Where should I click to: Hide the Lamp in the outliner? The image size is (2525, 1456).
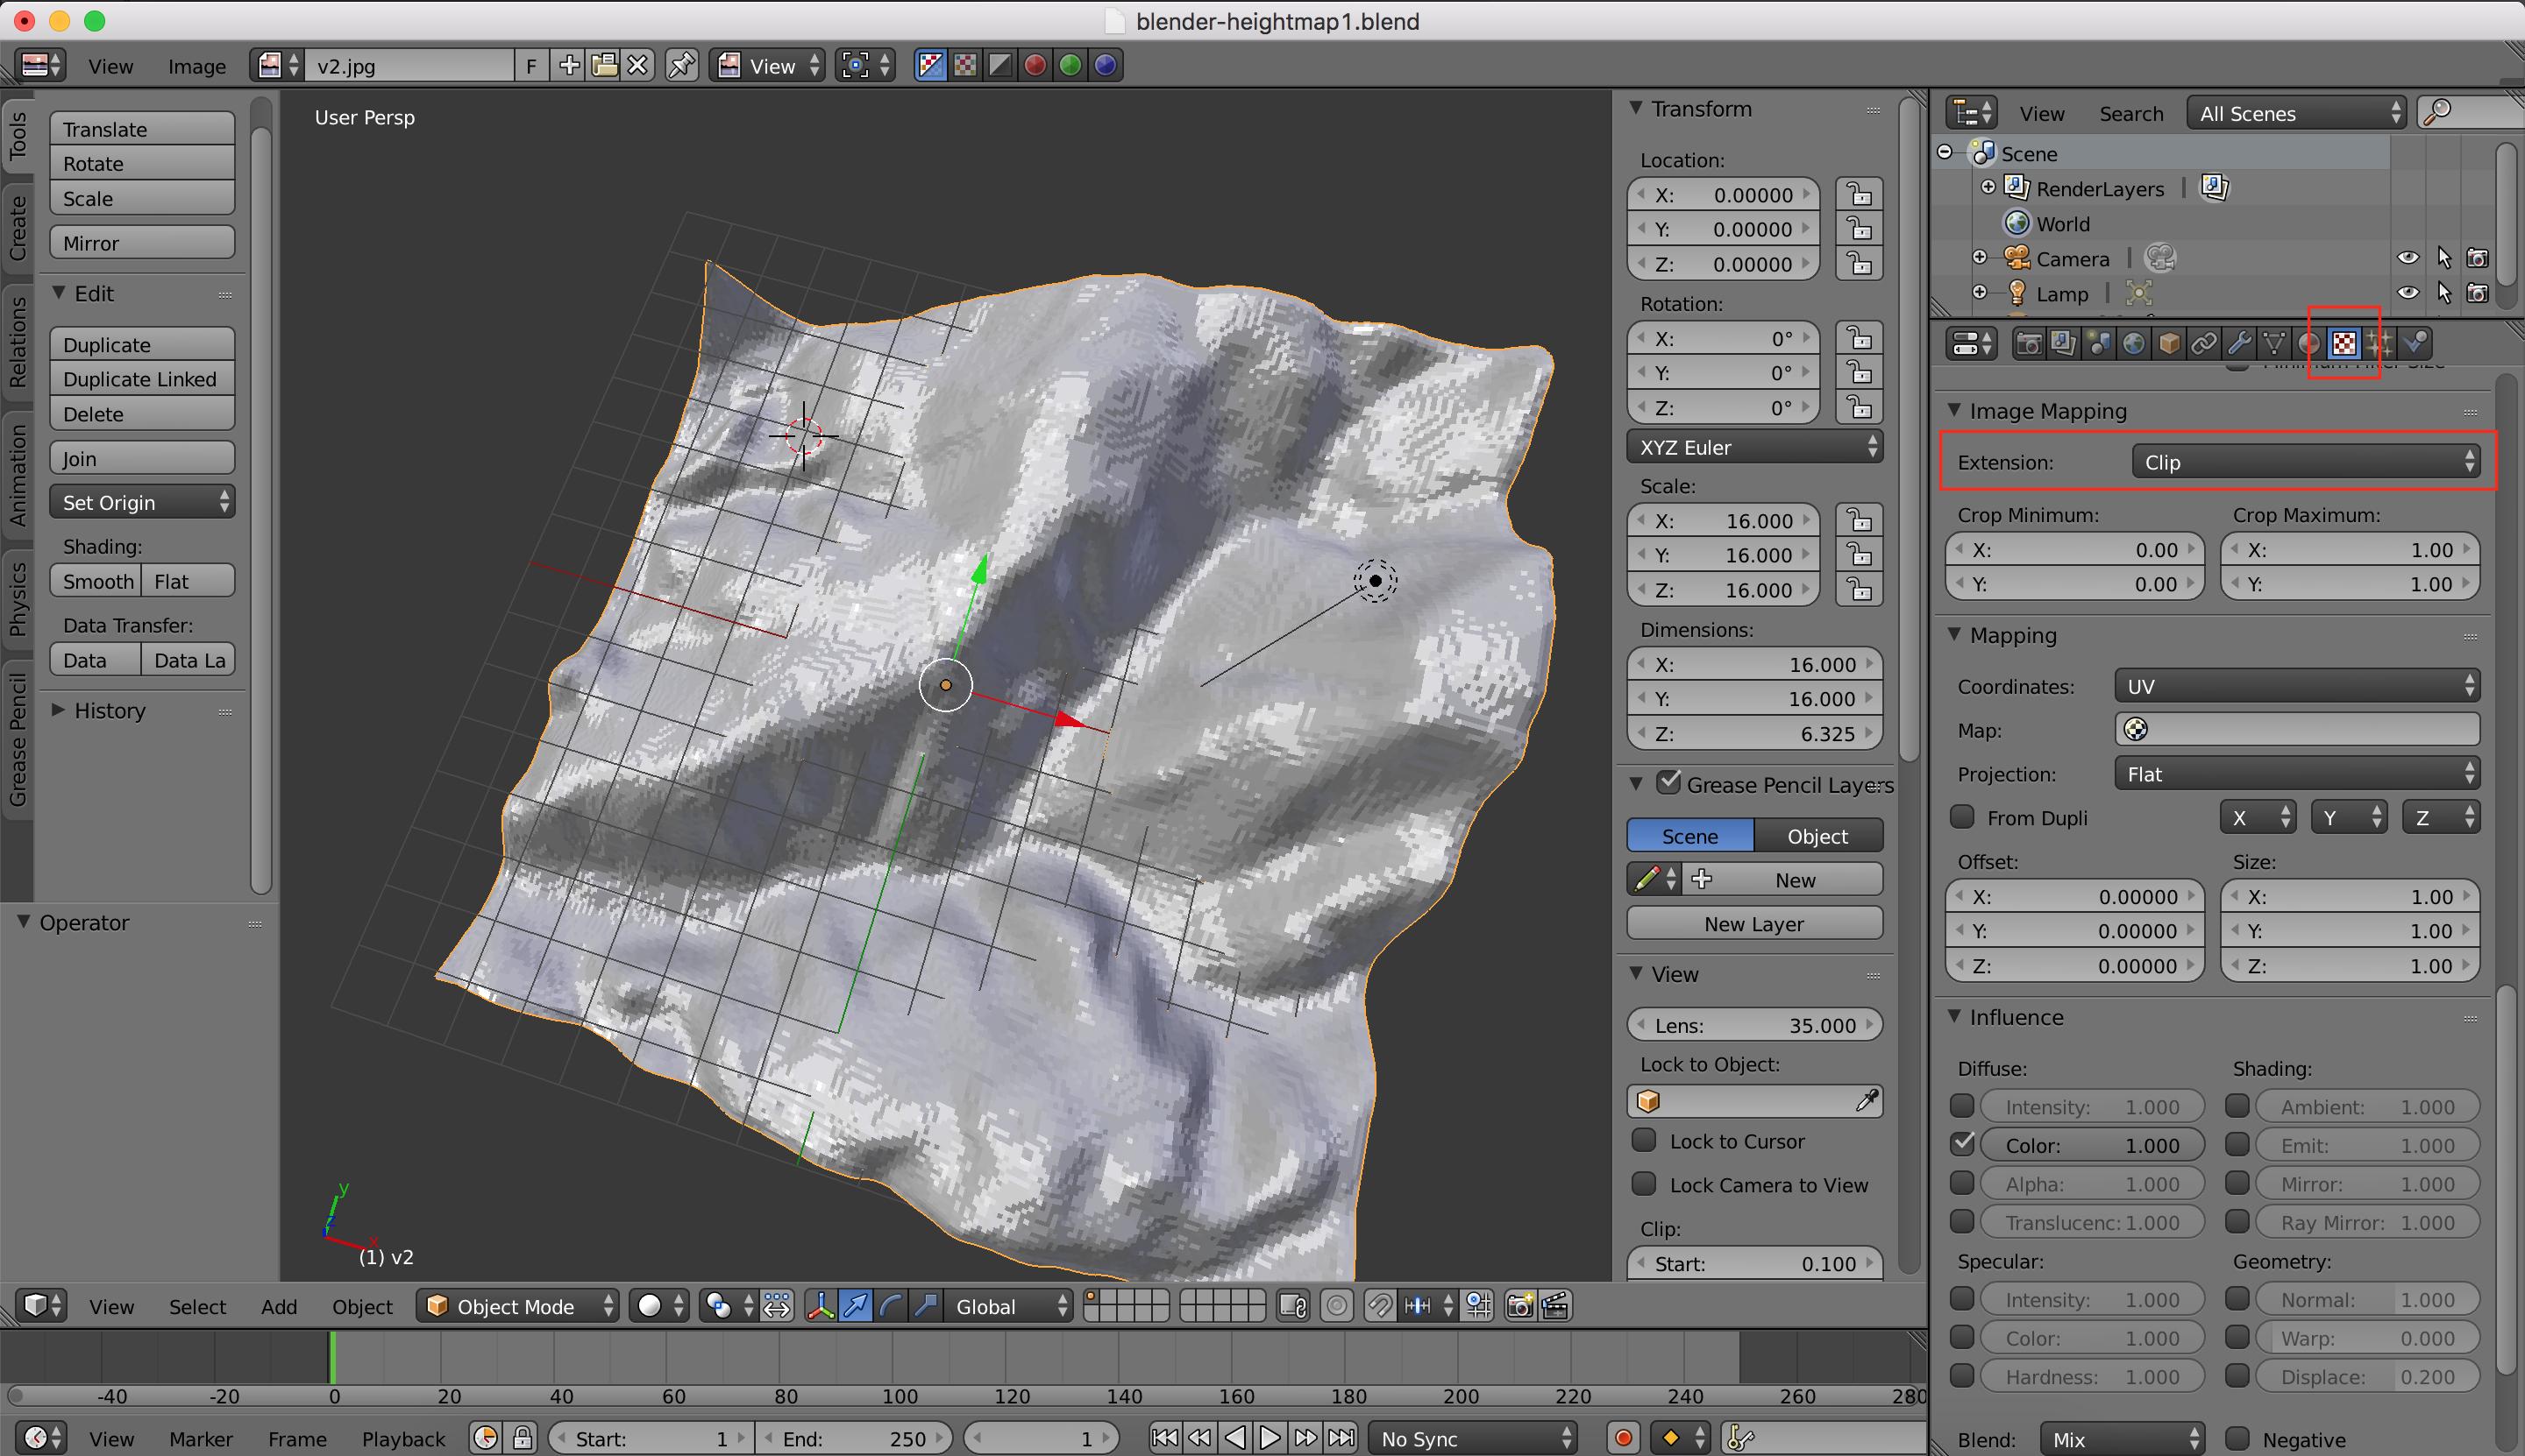[2408, 292]
